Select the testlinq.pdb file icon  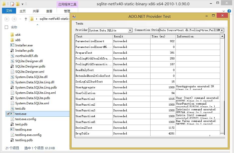(x=12, y=140)
